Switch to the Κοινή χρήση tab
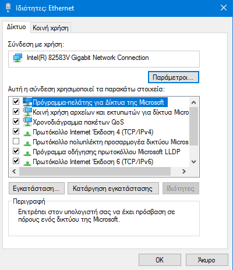This screenshot has height=270, width=233. [x=51, y=28]
